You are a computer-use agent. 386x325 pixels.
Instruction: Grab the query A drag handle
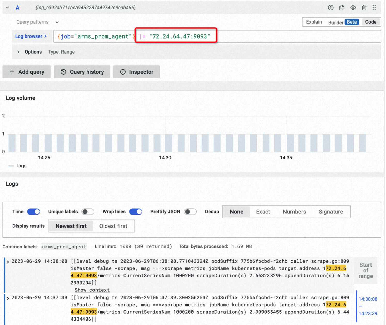click(374, 8)
